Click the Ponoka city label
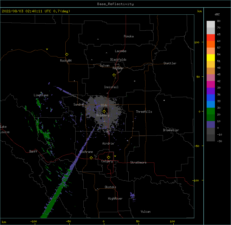 click(x=129, y=36)
